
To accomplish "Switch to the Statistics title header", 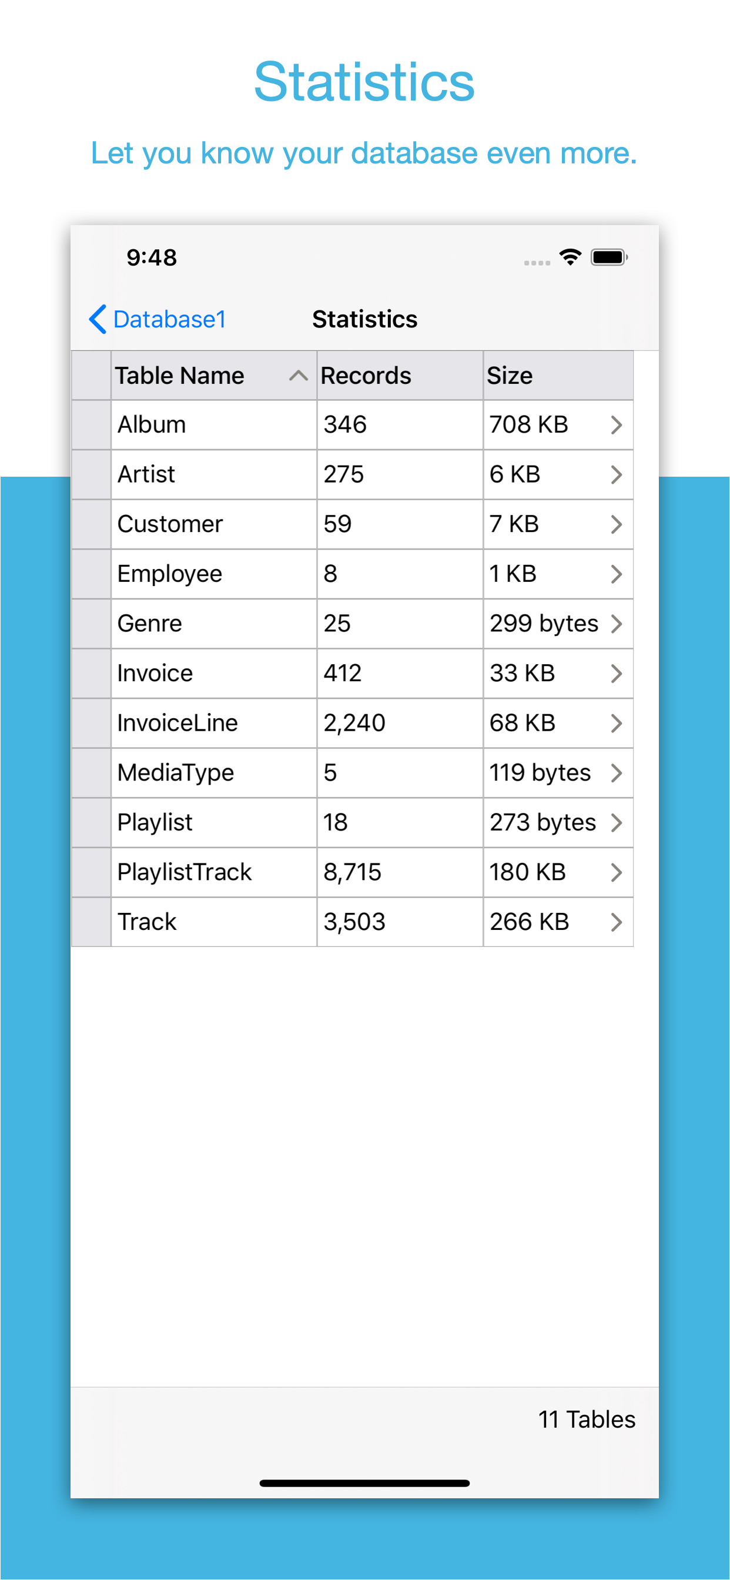I will coord(364,320).
